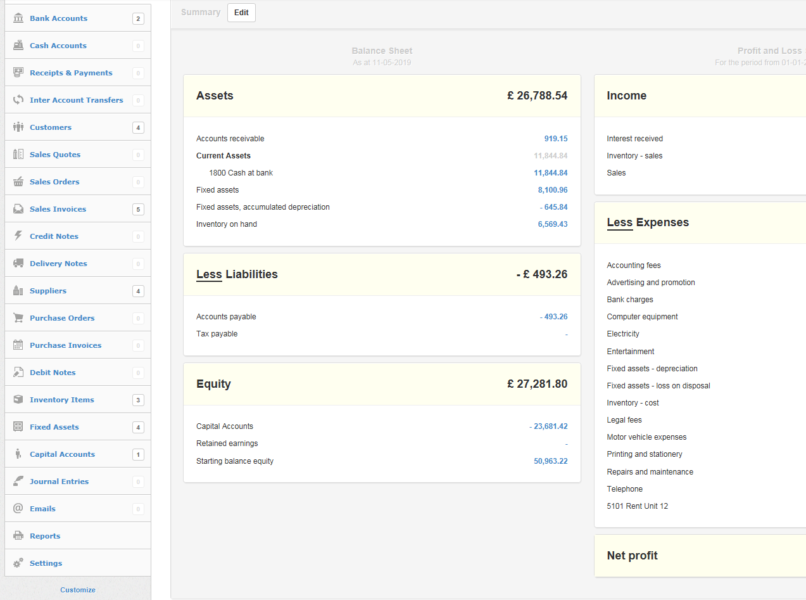Click the Customize link
Image resolution: width=806 pixels, height=600 pixels.
point(78,590)
